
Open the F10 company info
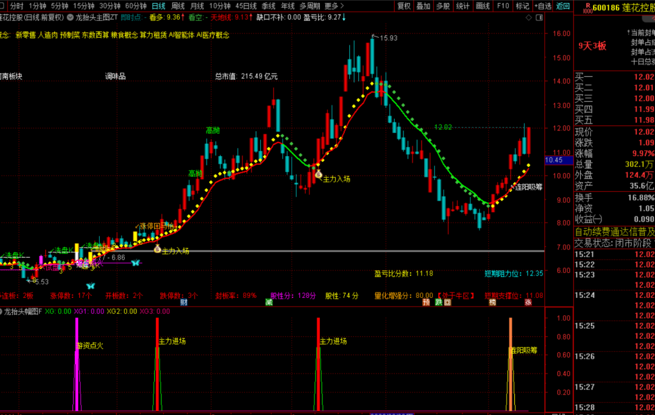503,6
